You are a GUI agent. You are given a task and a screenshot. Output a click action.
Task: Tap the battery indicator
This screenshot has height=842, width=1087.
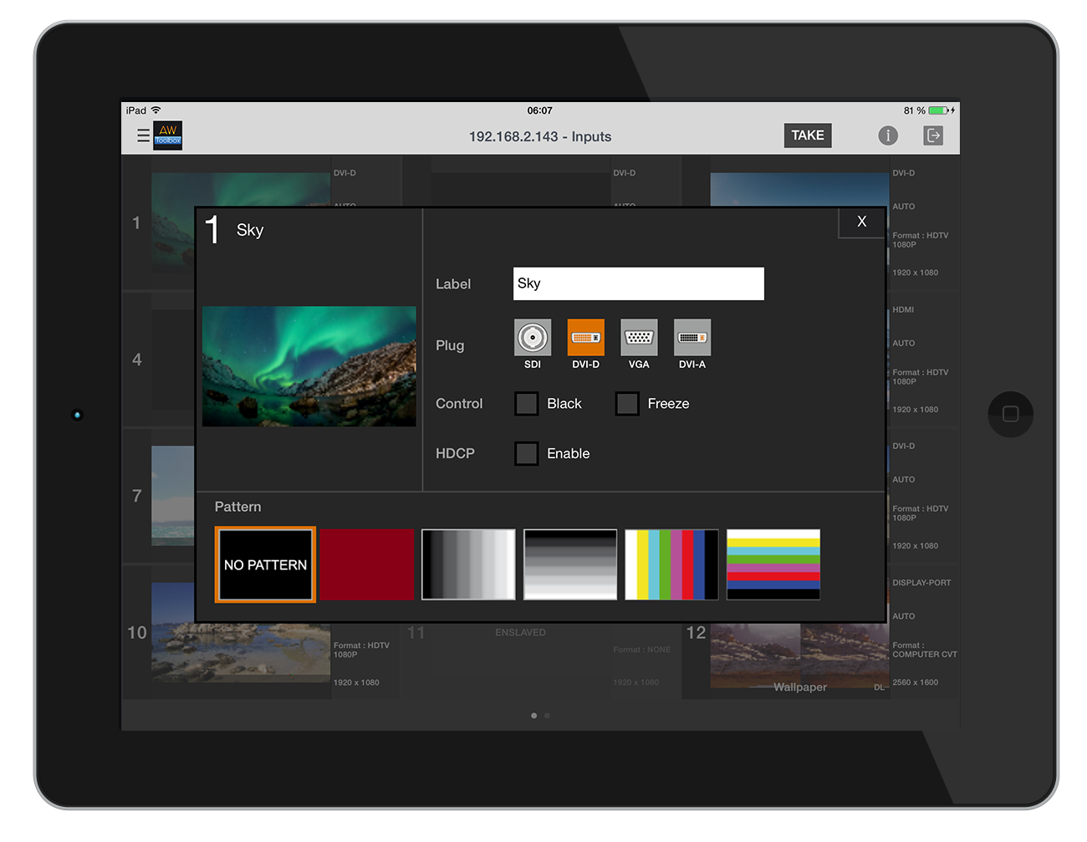click(938, 110)
